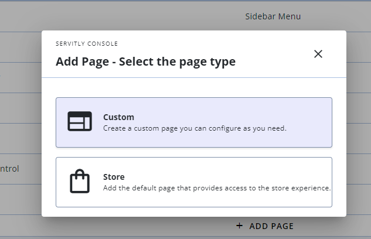Click the "Add Page - Select the page type" title
The width and height of the screenshot is (371, 239).
coord(145,62)
